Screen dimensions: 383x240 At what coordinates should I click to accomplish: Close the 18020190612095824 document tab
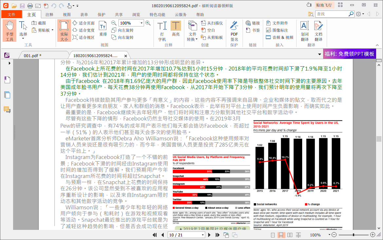tap(126, 56)
